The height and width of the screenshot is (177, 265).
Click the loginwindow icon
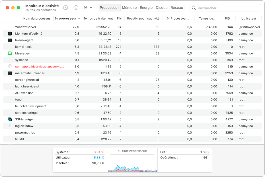pos(10,126)
